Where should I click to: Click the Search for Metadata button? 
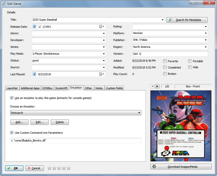(x=187, y=20)
